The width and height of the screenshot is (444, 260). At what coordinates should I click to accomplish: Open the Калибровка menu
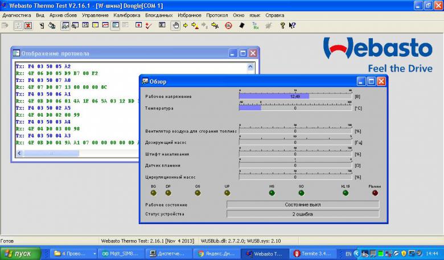tap(126, 15)
